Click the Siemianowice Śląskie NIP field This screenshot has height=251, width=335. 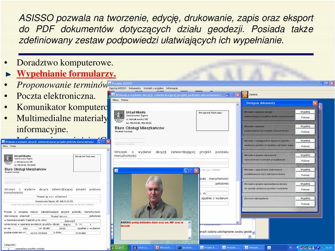52,201
